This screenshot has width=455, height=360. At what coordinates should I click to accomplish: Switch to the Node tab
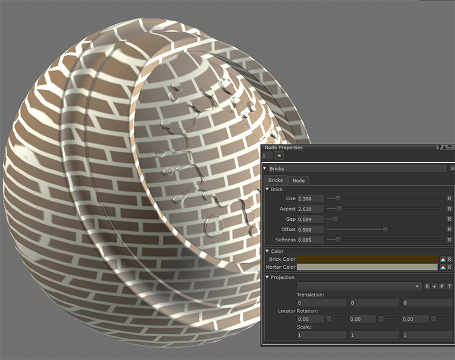(x=298, y=180)
